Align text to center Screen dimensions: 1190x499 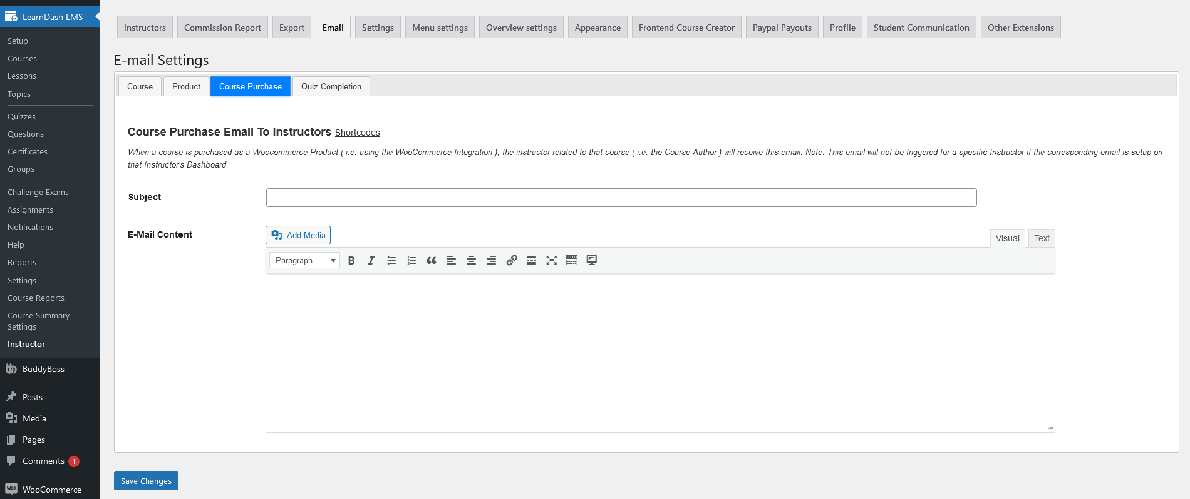(472, 261)
